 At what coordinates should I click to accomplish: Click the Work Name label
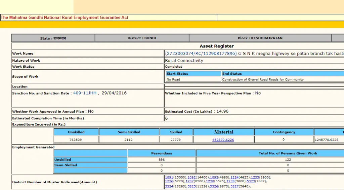(x=23, y=53)
